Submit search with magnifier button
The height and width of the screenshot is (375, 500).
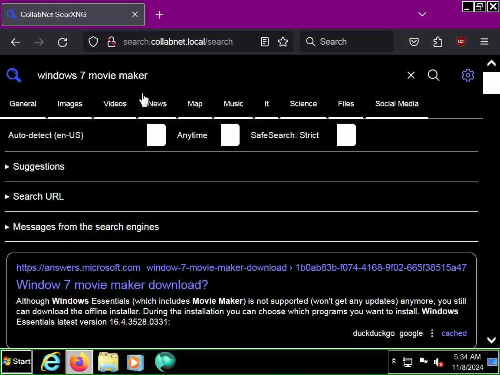[433, 75]
